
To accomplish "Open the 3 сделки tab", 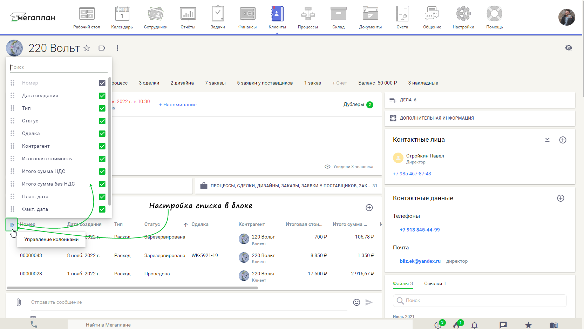I will pos(149,83).
